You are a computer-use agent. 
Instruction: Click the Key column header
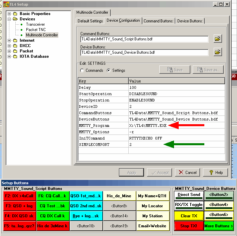(x=103, y=81)
